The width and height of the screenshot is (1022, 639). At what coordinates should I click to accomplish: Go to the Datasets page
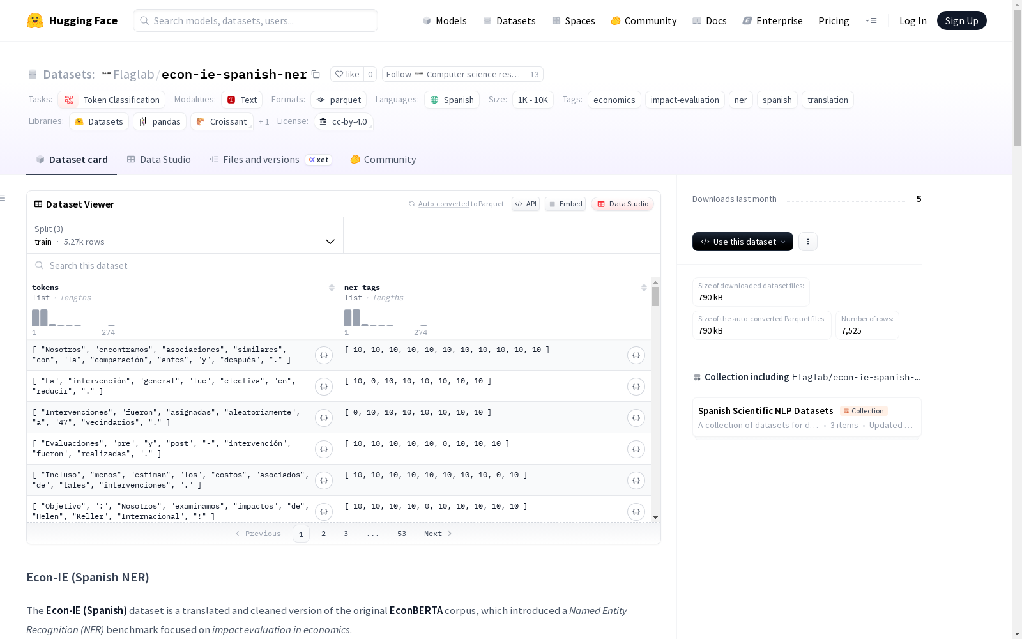point(509,20)
